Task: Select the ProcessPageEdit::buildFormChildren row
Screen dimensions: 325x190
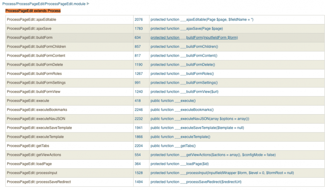Action: coord(36,47)
